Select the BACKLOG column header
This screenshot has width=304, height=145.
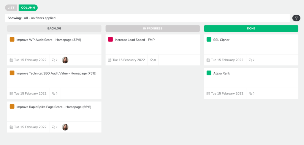point(54,28)
